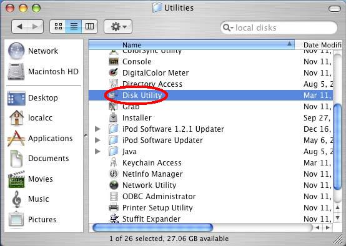The image size is (346, 246).
Task: Click the window resize corner grip
Action: (x=337, y=239)
